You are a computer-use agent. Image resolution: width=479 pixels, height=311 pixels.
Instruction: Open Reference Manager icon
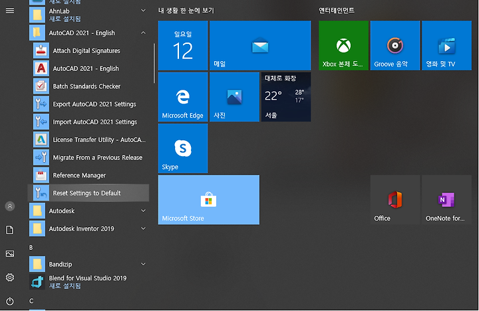[x=41, y=175]
